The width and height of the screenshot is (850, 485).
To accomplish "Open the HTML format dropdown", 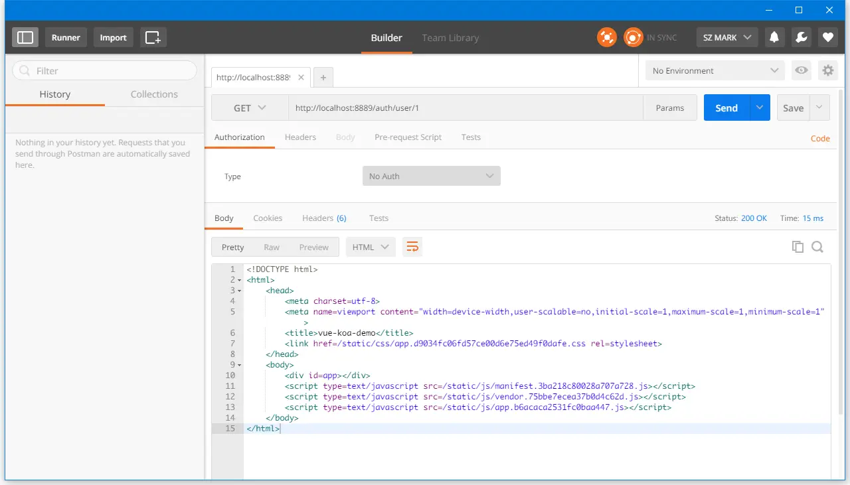I will [x=371, y=247].
